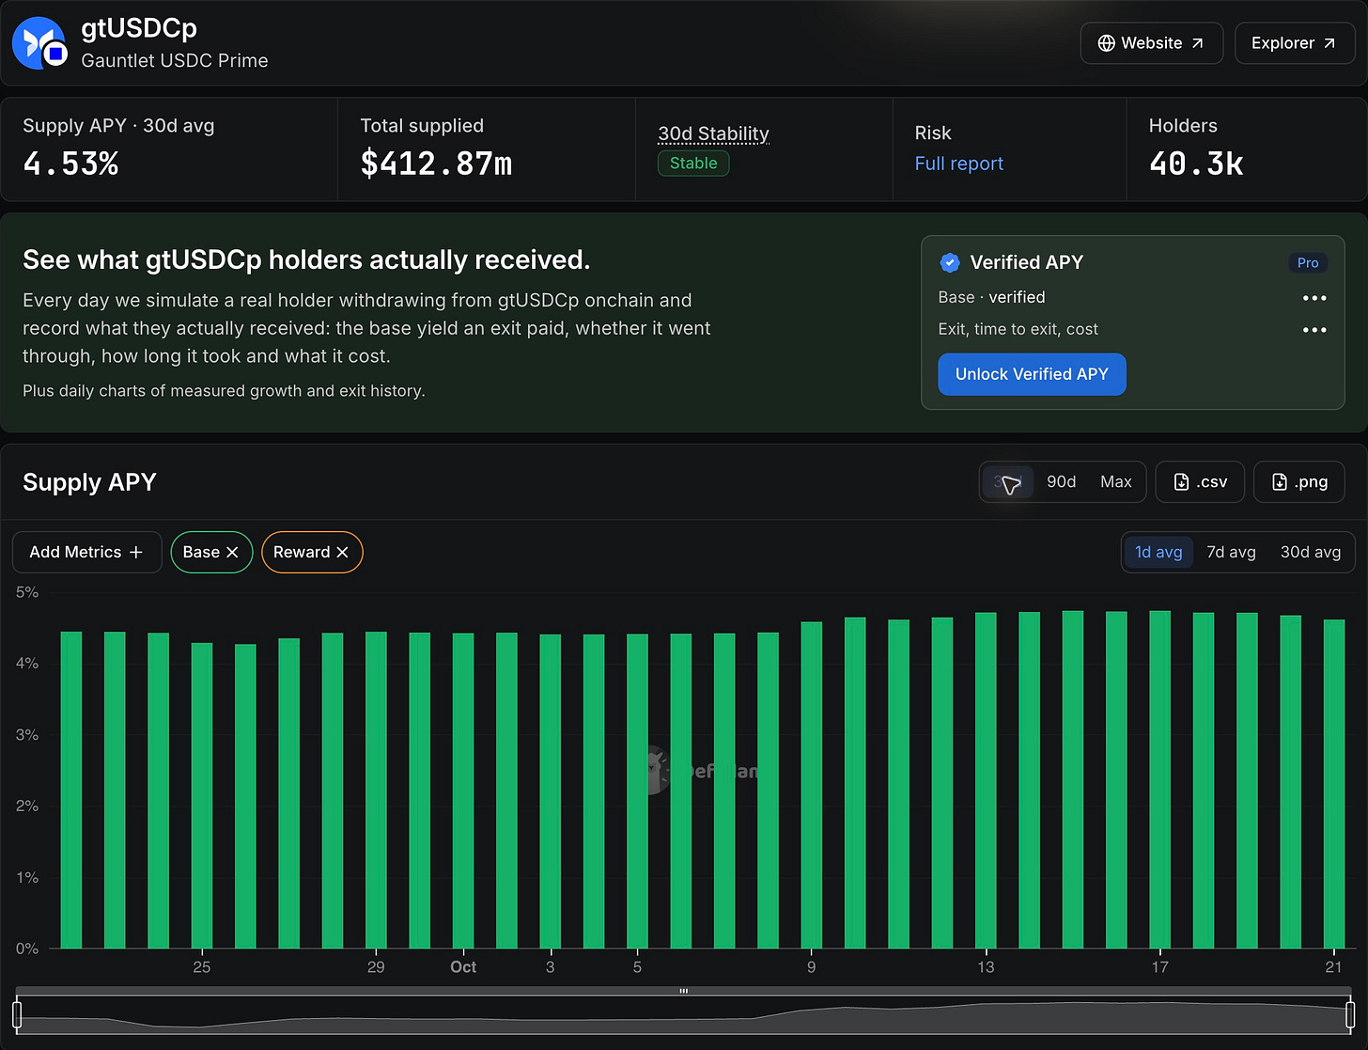Click the 5% y-axis label
The image size is (1368, 1050).
coord(27,592)
